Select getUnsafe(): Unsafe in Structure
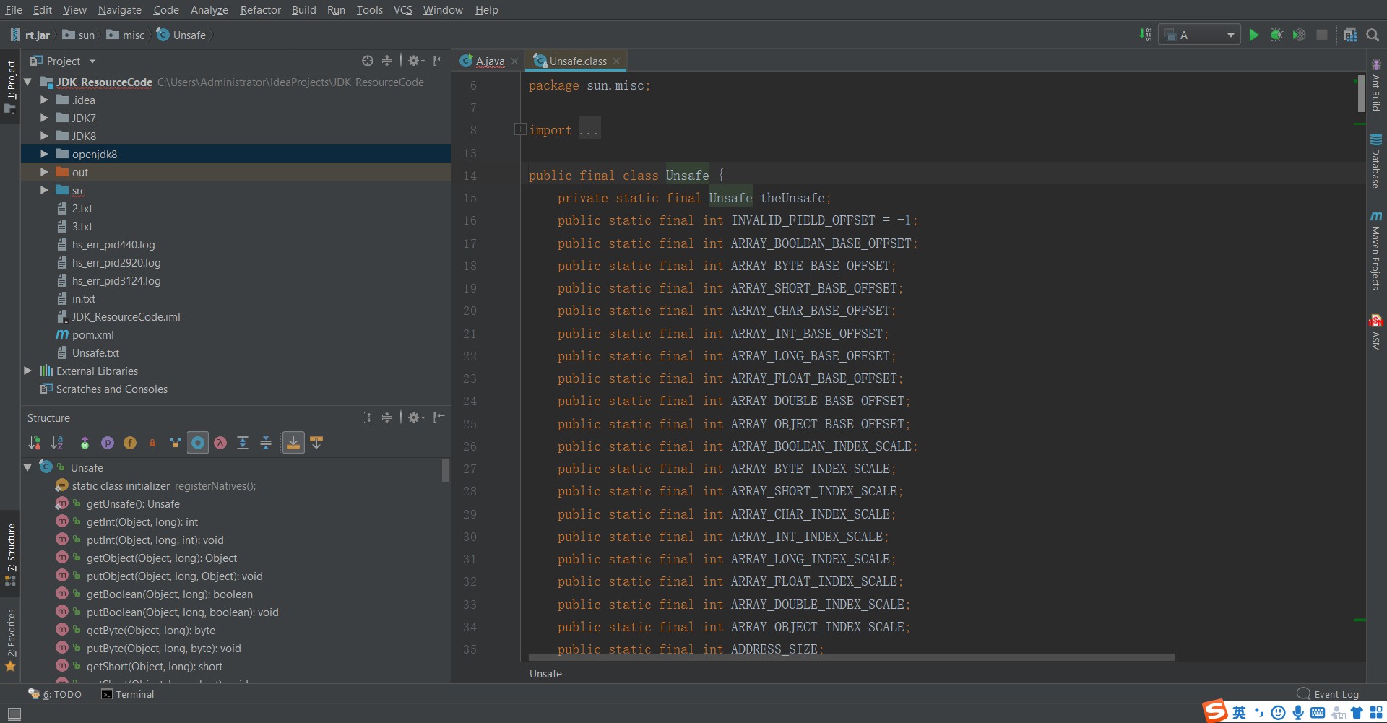 [133, 503]
